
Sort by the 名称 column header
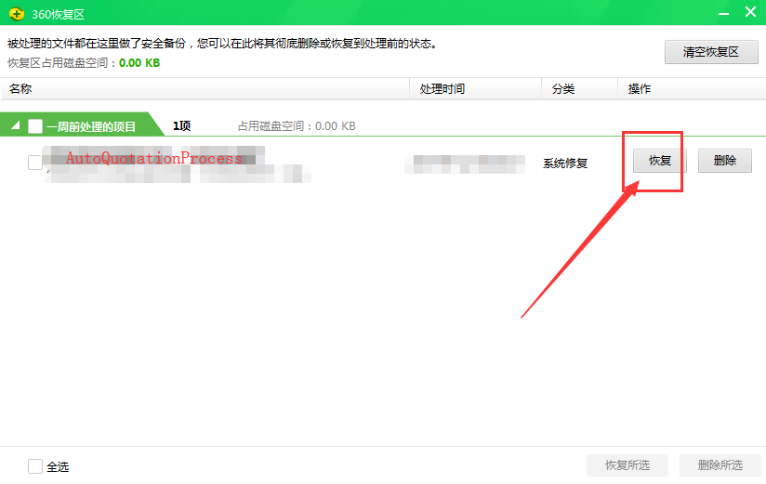click(x=20, y=89)
